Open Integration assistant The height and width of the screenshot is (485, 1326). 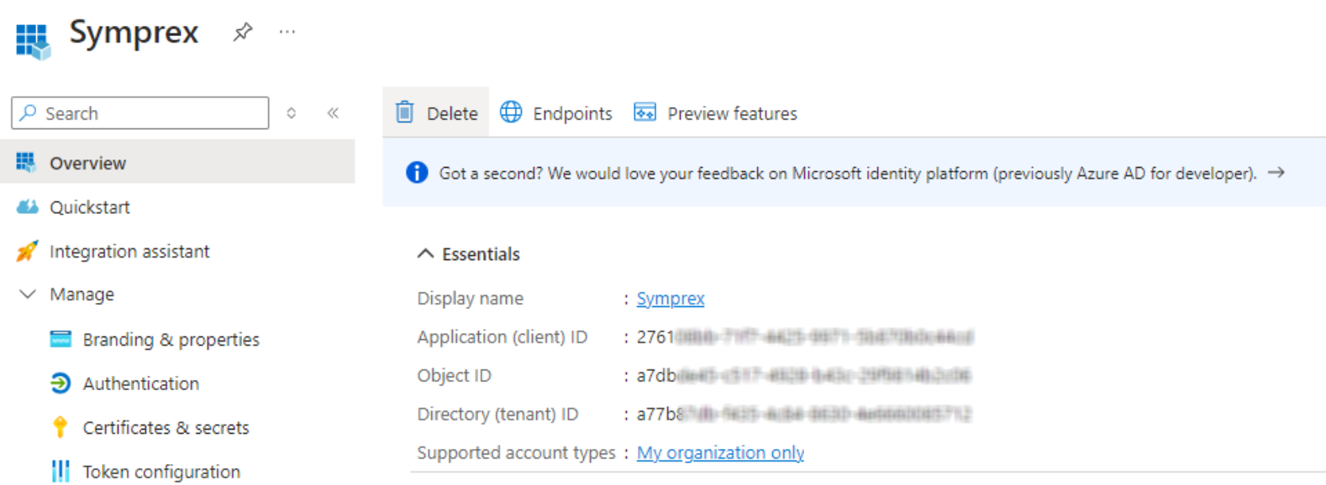coord(129,252)
